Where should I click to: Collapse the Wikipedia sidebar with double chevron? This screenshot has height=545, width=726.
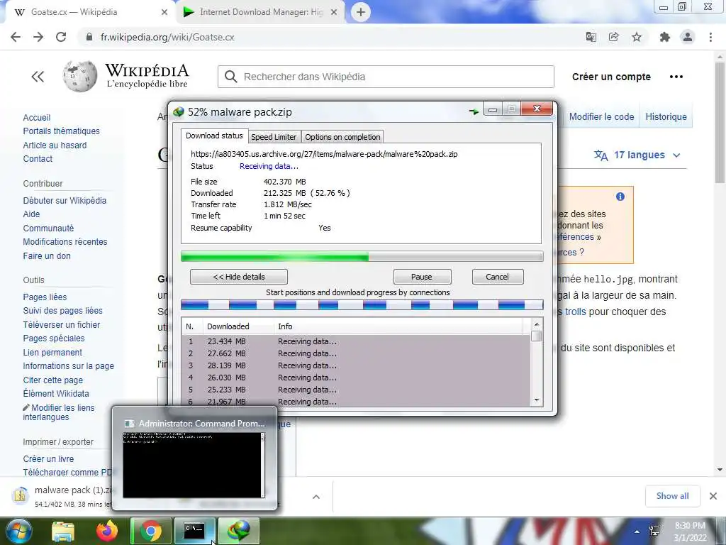click(38, 77)
